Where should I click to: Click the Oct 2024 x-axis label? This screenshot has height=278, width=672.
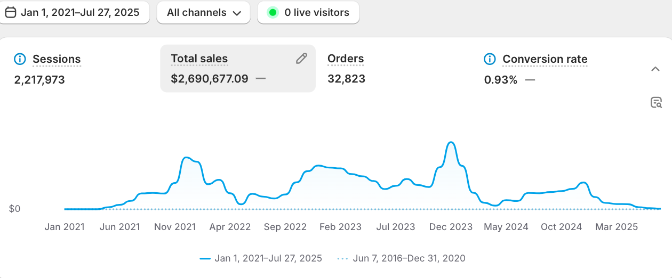pos(561,227)
